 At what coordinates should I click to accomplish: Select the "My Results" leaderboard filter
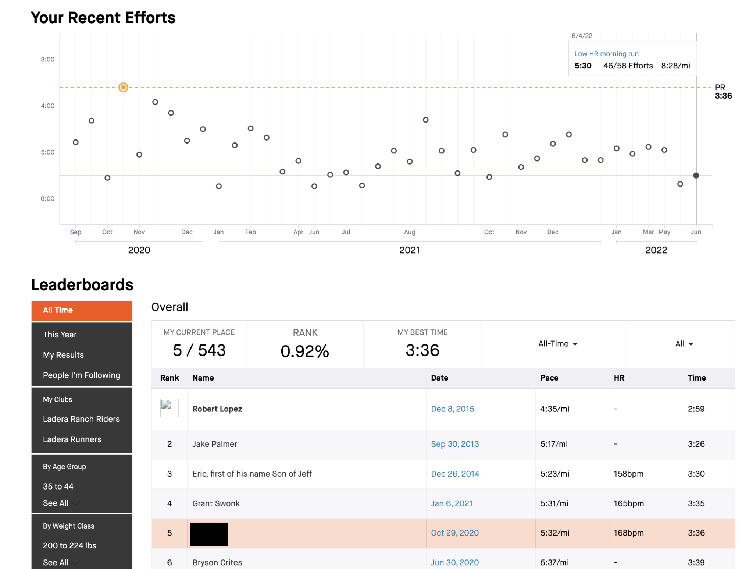63,355
